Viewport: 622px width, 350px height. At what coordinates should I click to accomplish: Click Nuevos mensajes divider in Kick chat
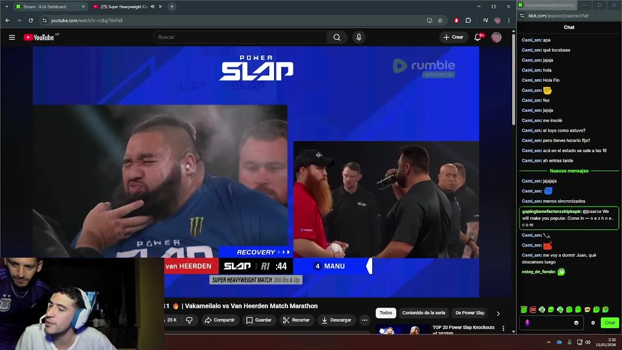[x=569, y=171]
